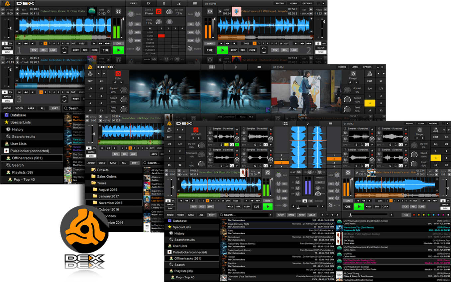Click the headphone cue icon on sampler slot 1
451x282 pixels.
pos(231,145)
